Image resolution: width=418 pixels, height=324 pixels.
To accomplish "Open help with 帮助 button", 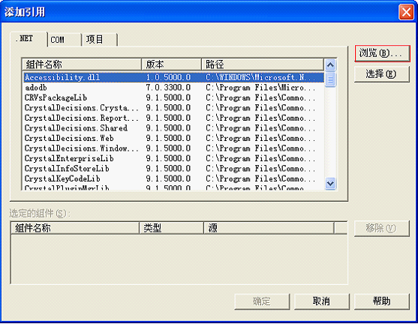I will pyautogui.click(x=382, y=301).
